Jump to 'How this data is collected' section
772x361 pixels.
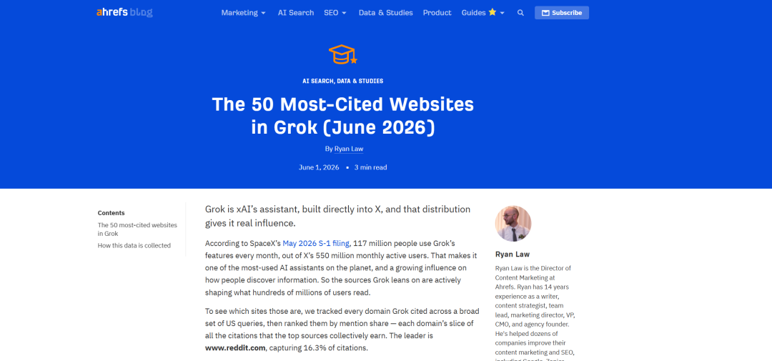(x=134, y=245)
